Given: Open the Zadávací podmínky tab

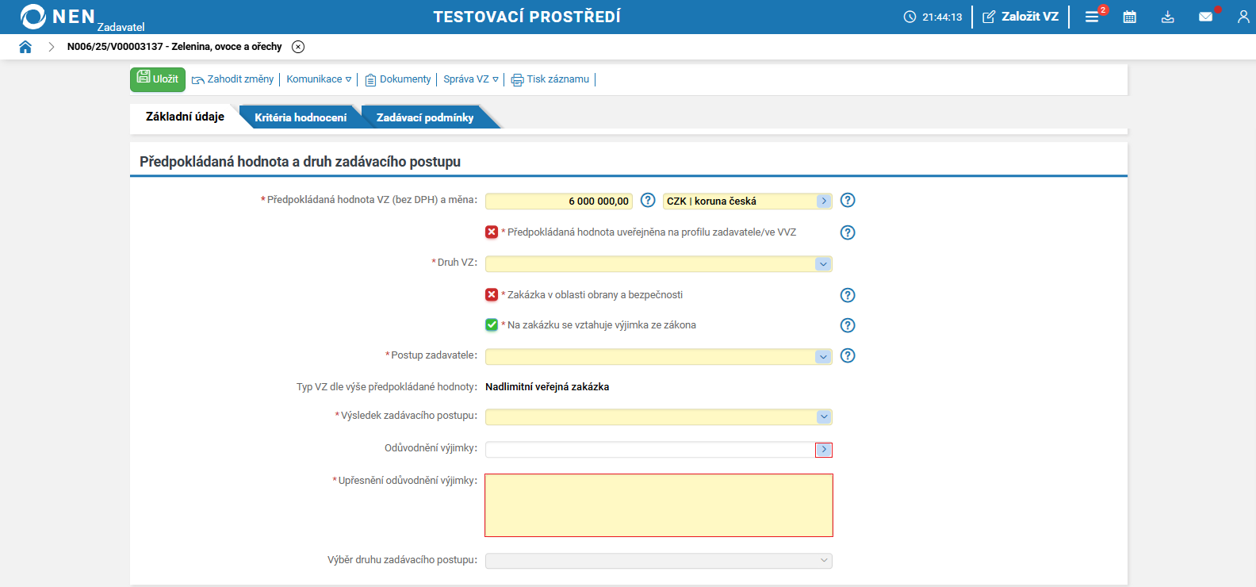Looking at the screenshot, I should click(x=425, y=117).
